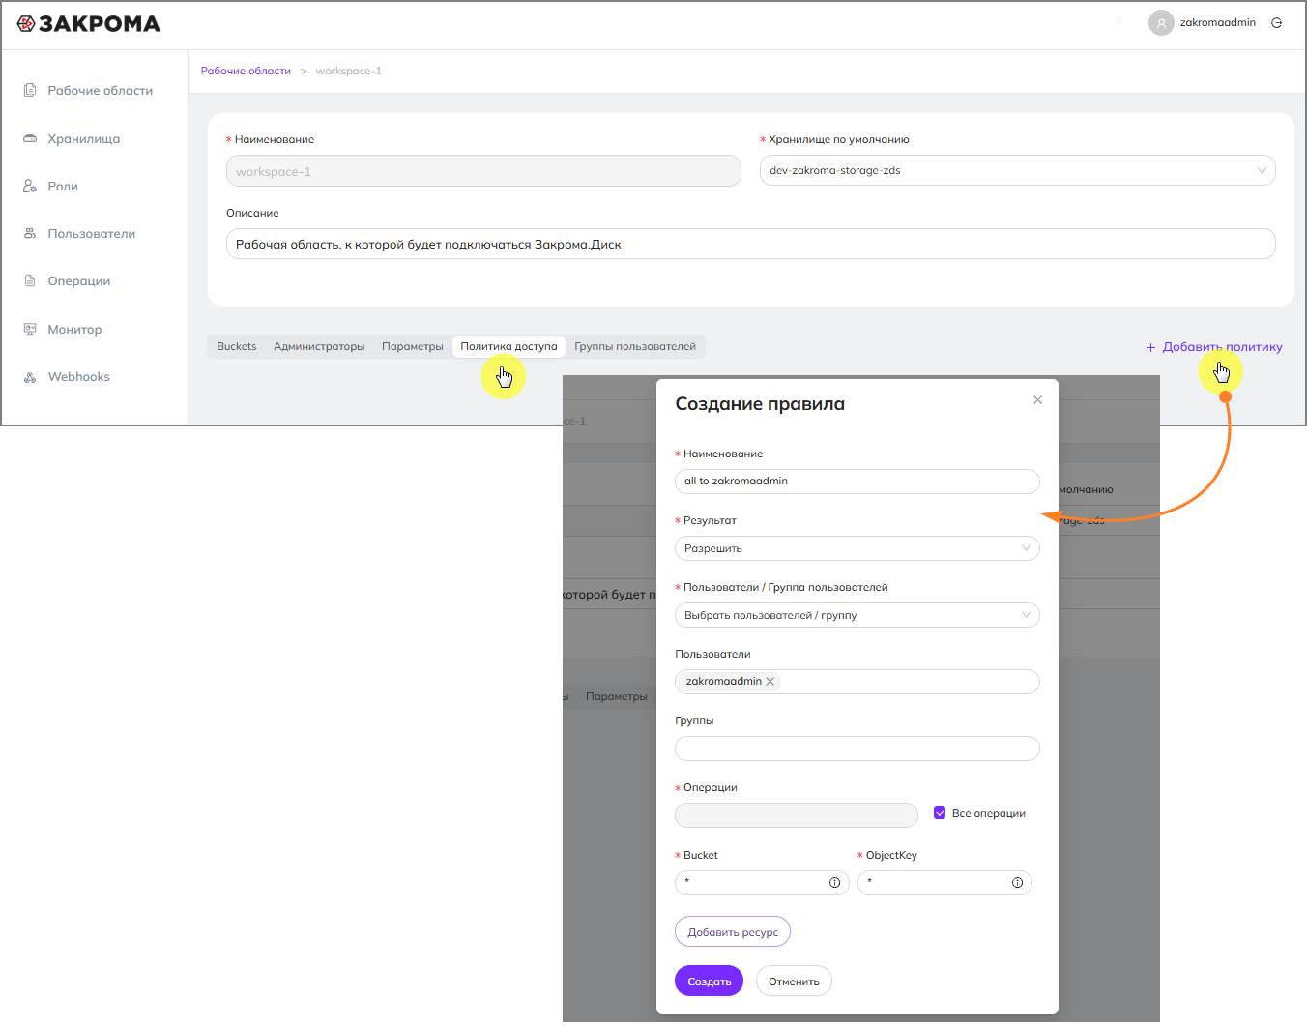Viewport: 1307px width, 1025px height.
Task: Open Пользователи using its sidebar icon
Action: click(x=30, y=233)
